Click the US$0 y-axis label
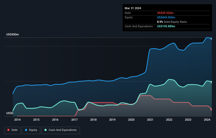216x138 pixels. (10, 113)
